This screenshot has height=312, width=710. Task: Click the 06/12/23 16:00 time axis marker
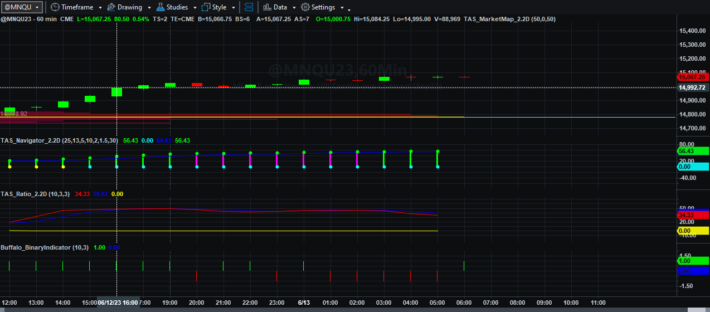coord(118,303)
